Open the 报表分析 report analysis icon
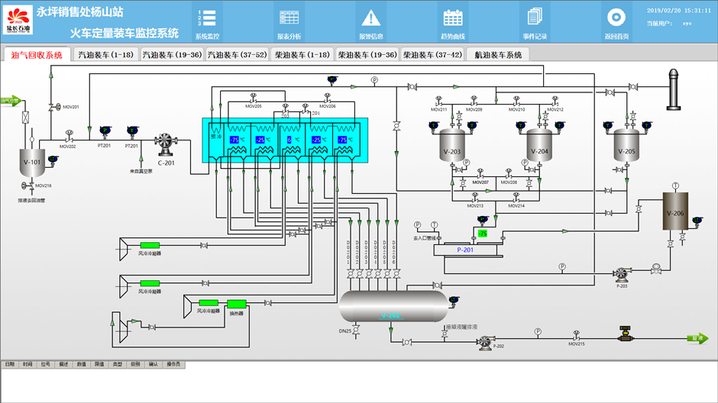Viewport: 718px width, 403px height. [289, 18]
